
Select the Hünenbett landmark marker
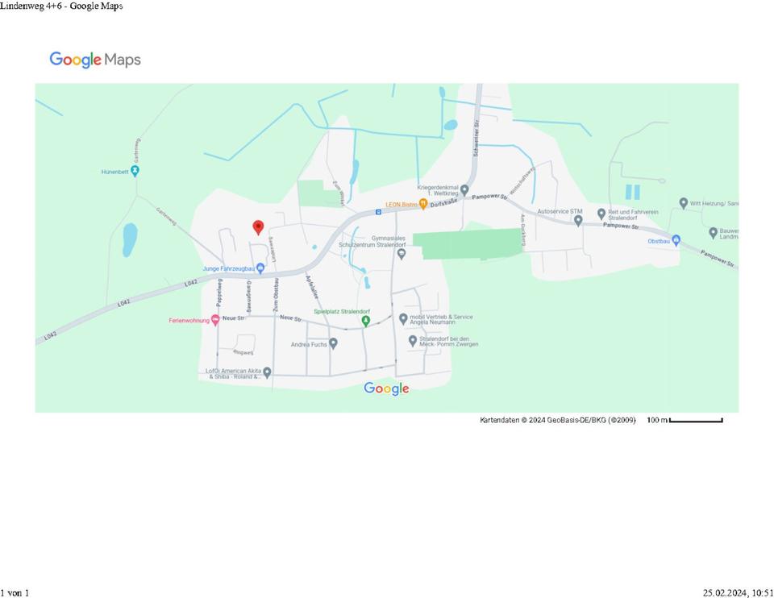[135, 171]
